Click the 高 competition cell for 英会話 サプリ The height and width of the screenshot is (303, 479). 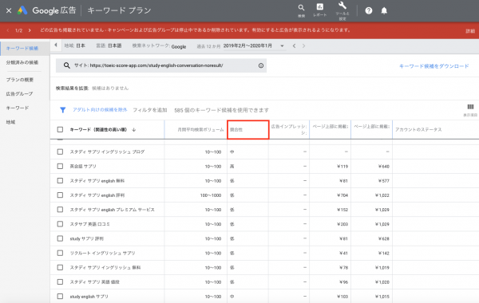pyautogui.click(x=232, y=167)
